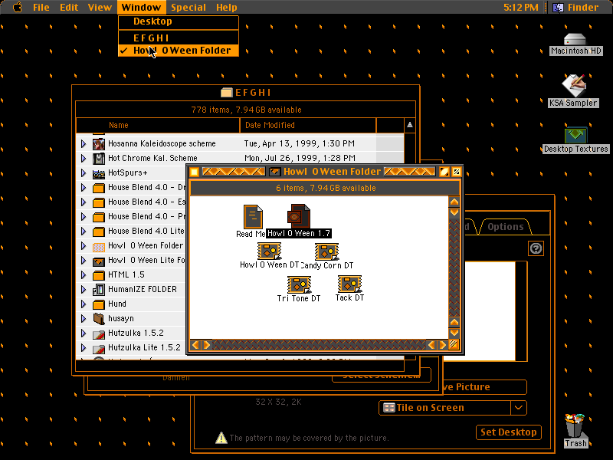Image resolution: width=613 pixels, height=460 pixels.
Task: Open the File menu
Action: [x=41, y=7]
